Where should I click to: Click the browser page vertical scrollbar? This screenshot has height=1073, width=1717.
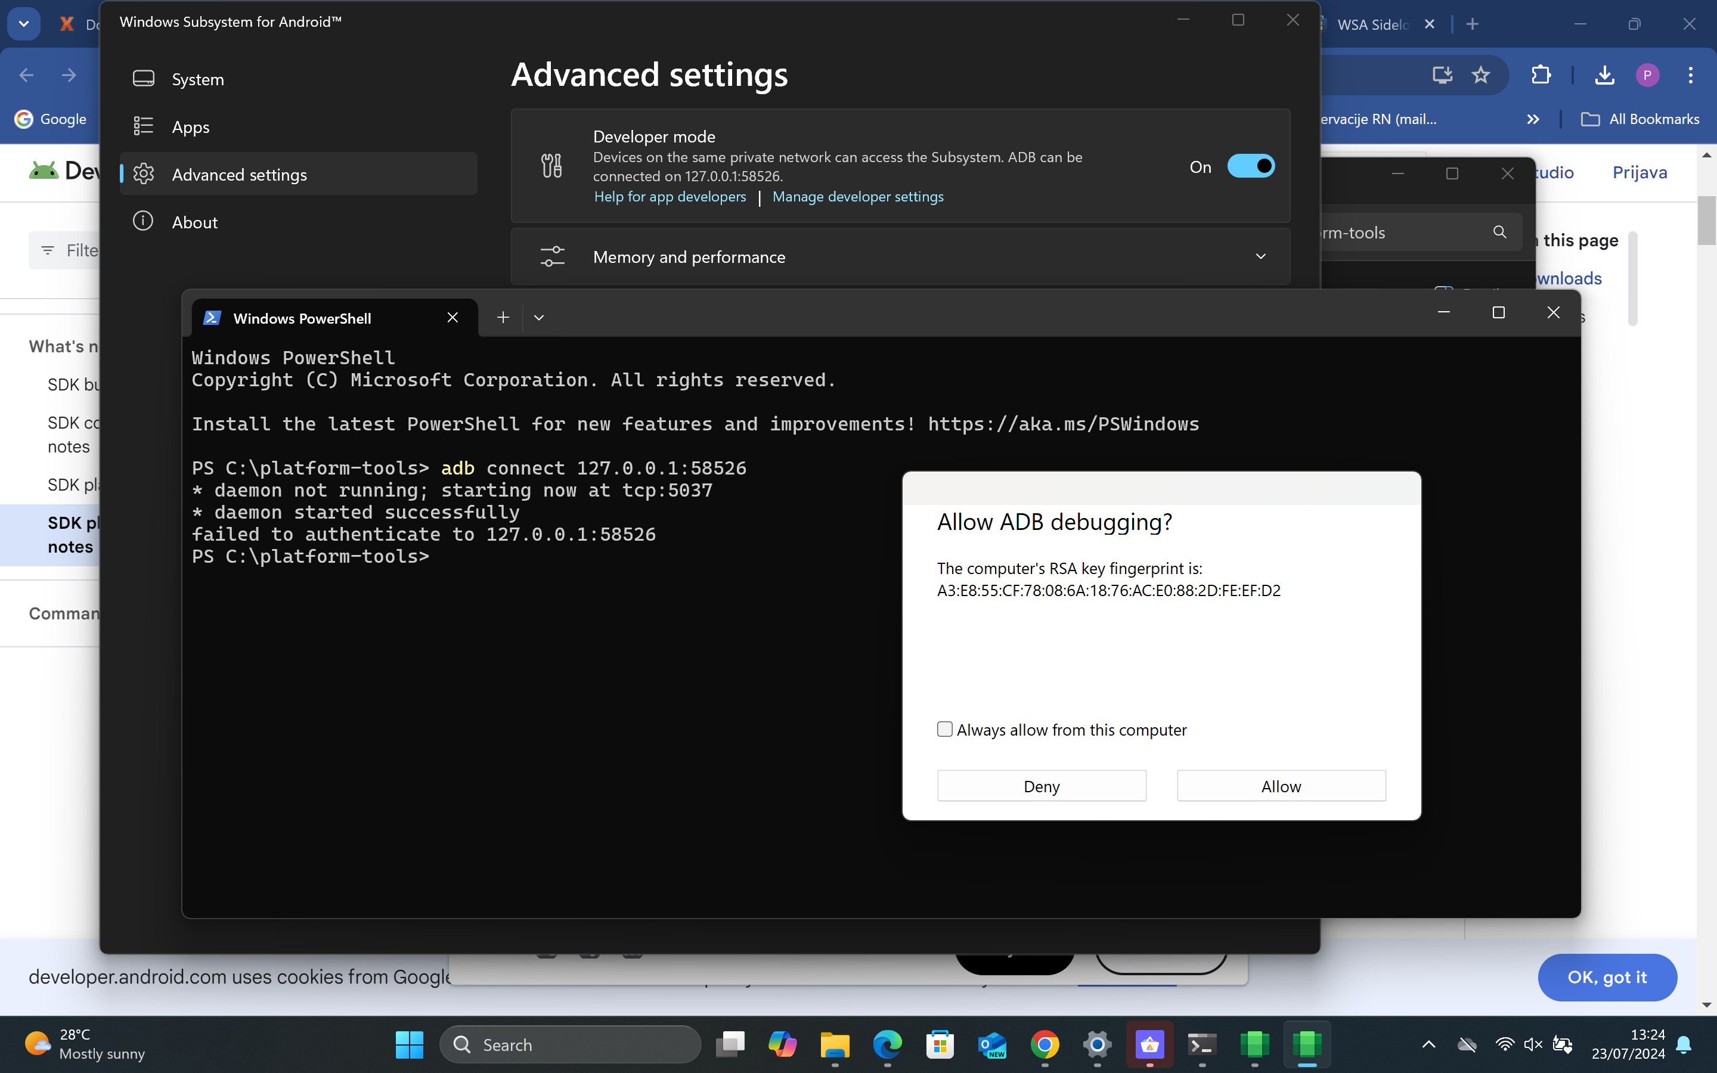(x=1706, y=221)
